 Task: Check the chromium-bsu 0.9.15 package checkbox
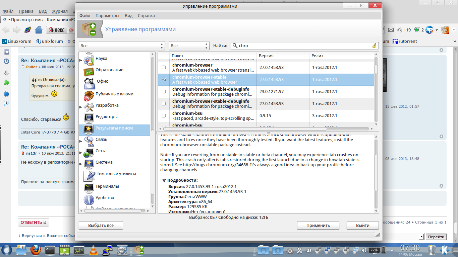[x=164, y=116]
